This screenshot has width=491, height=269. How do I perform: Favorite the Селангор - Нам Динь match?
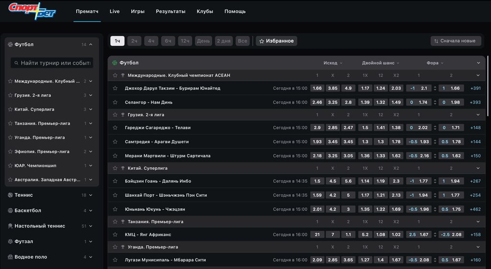115,102
